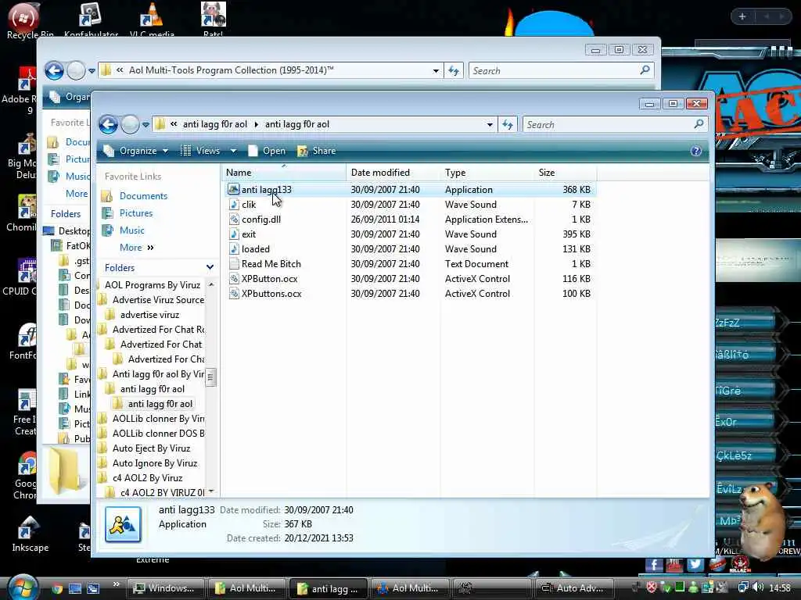The image size is (801, 600).
Task: Click the Back arrow in front window
Action: pos(108,124)
